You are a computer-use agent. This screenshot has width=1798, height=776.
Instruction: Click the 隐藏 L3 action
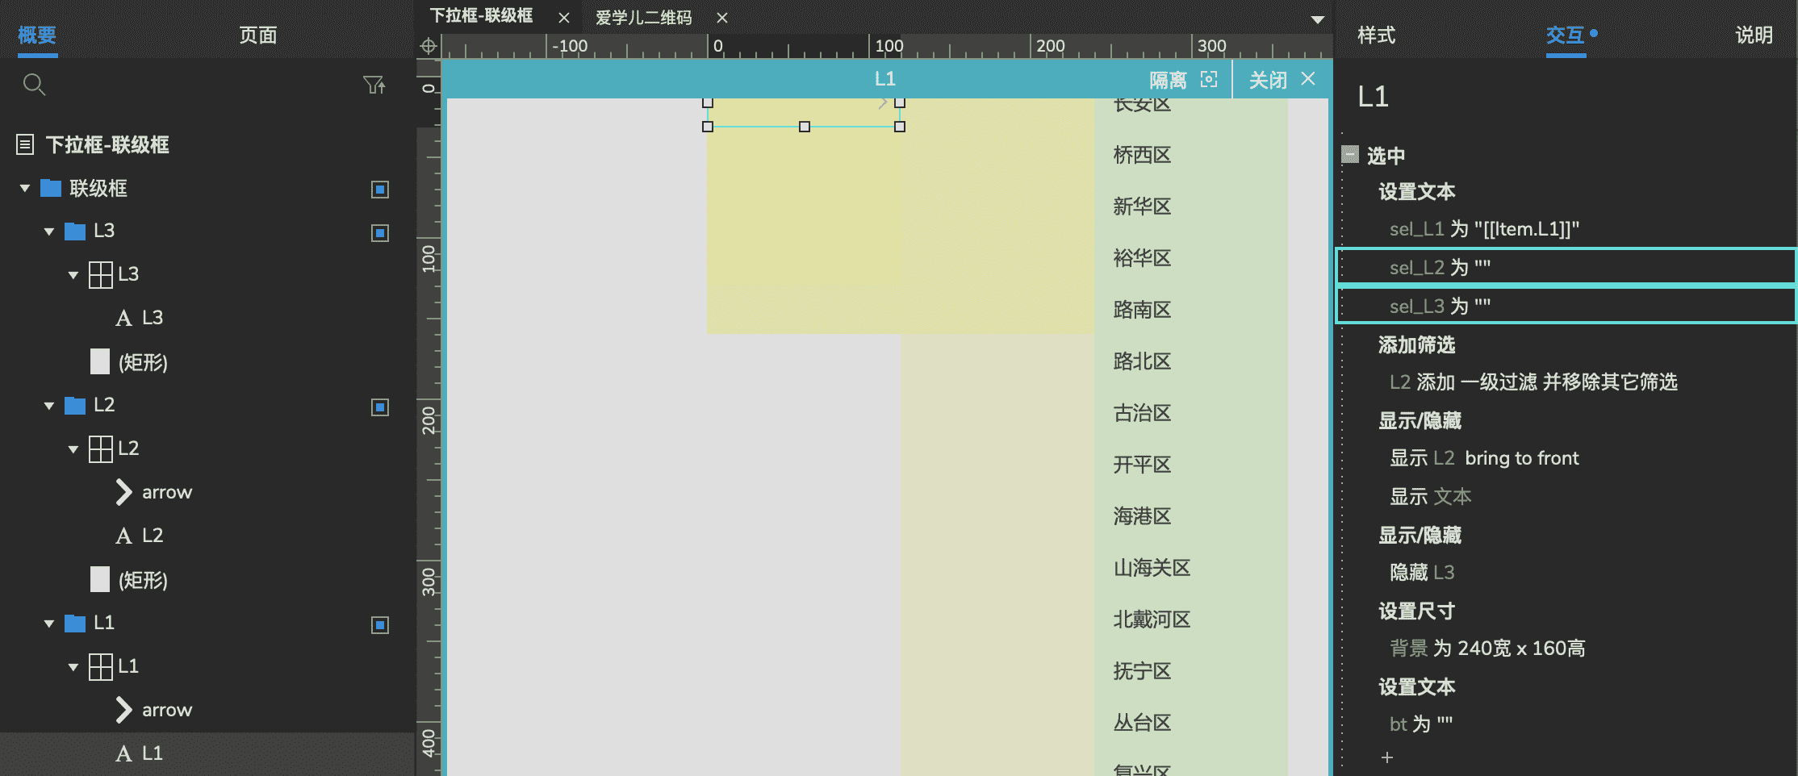[1422, 573]
